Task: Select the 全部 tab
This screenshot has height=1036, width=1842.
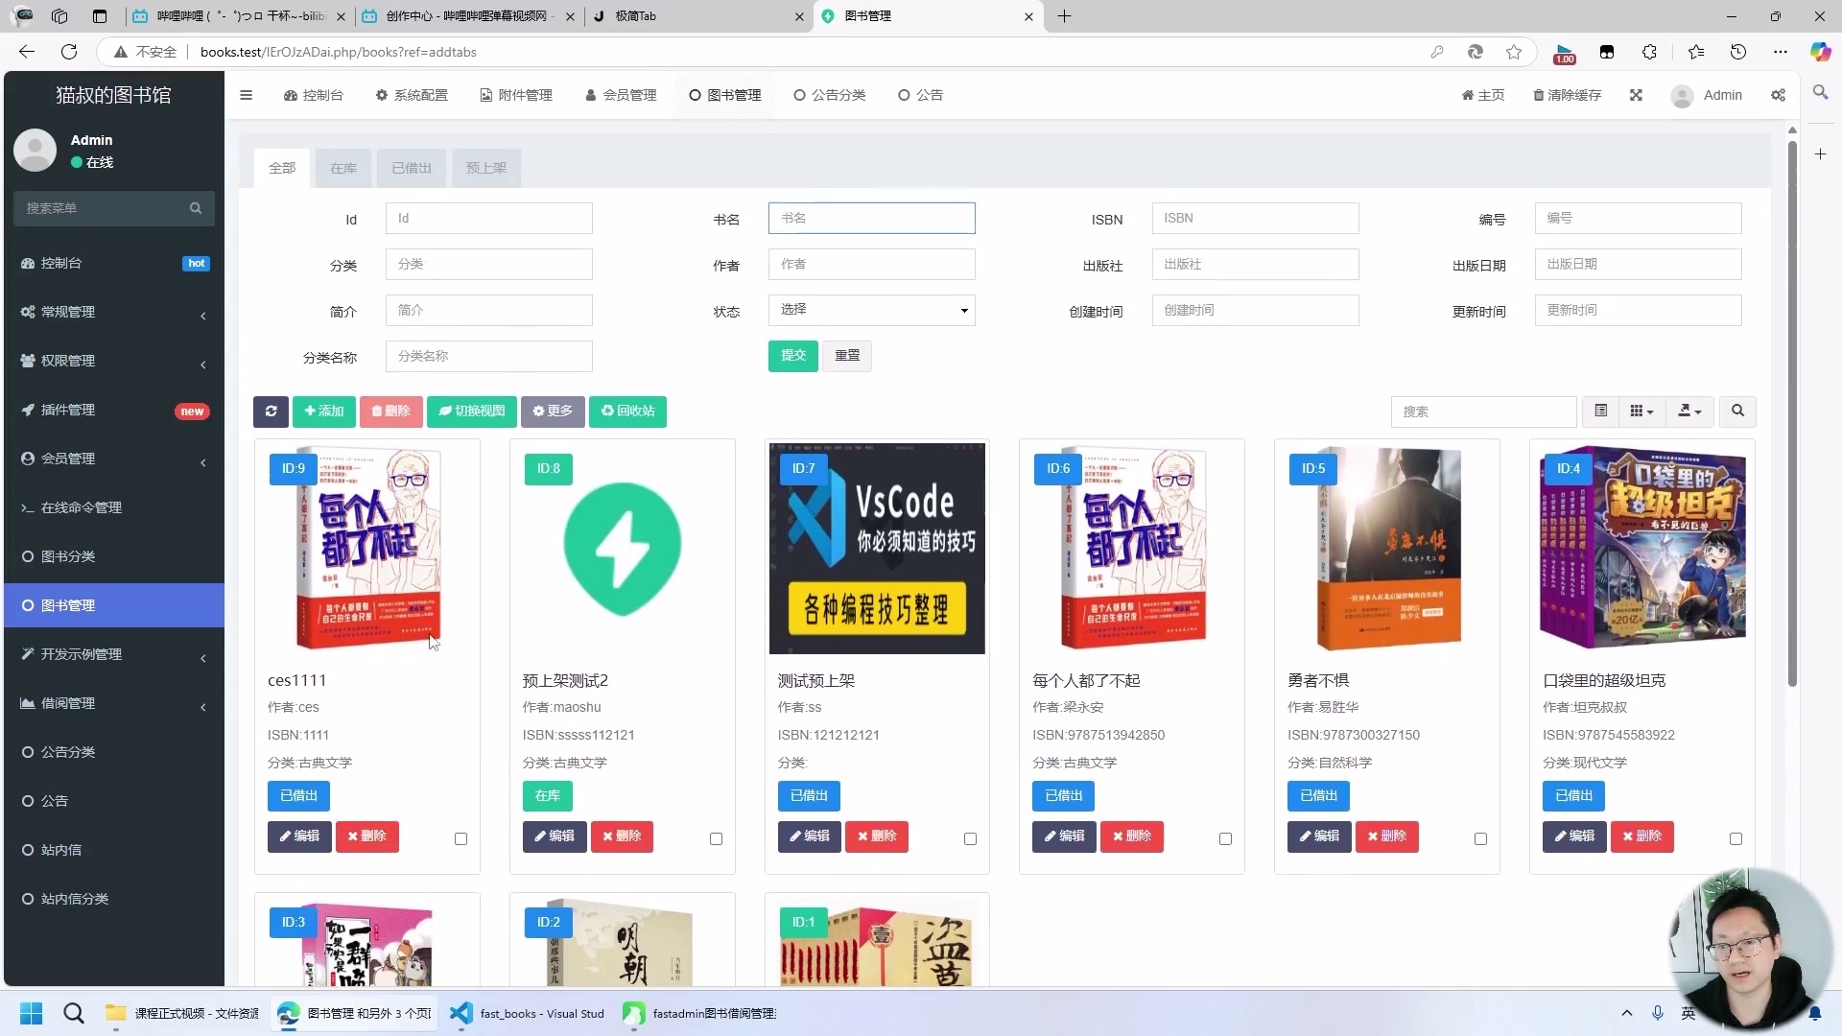Action: [x=282, y=168]
